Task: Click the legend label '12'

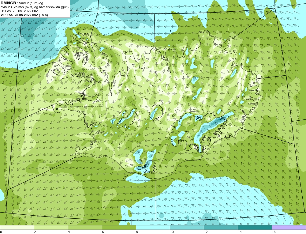Action: (x=206, y=232)
